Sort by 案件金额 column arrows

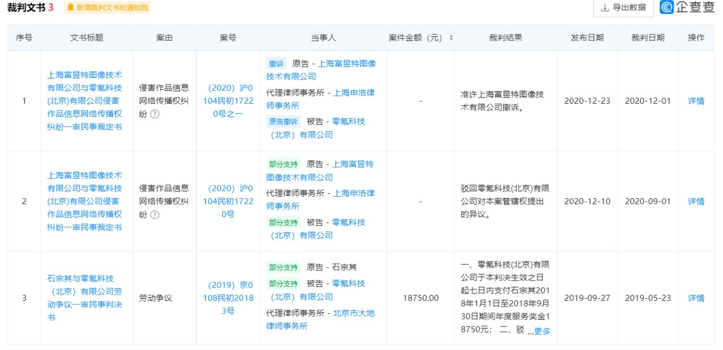(451, 38)
